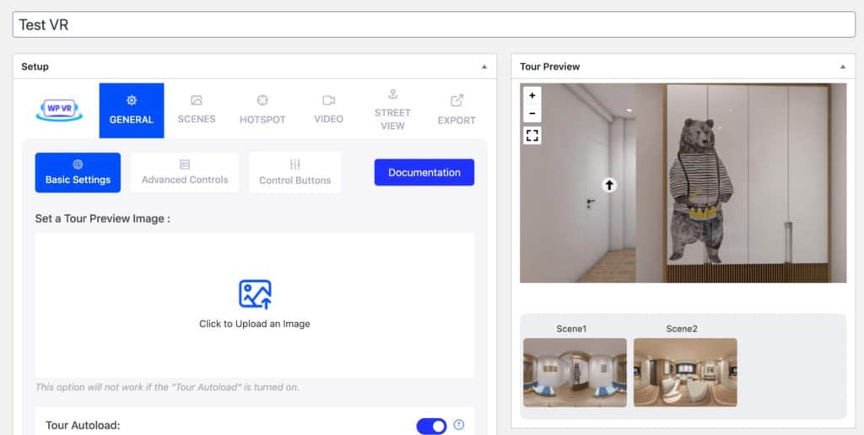Viewport: 864px width, 435px height.
Task: Open the Hotspot tab
Action: (x=262, y=110)
